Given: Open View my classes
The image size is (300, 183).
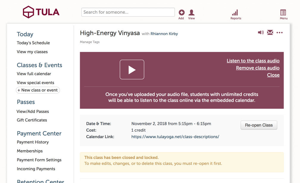Looking at the screenshot, I should [x=32, y=52].
